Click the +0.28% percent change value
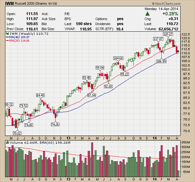 170,14
